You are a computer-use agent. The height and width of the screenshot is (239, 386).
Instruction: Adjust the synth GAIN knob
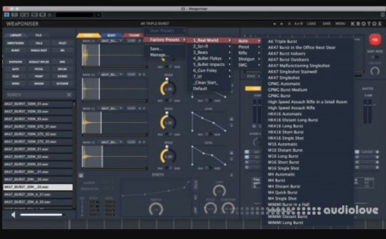tap(219, 191)
